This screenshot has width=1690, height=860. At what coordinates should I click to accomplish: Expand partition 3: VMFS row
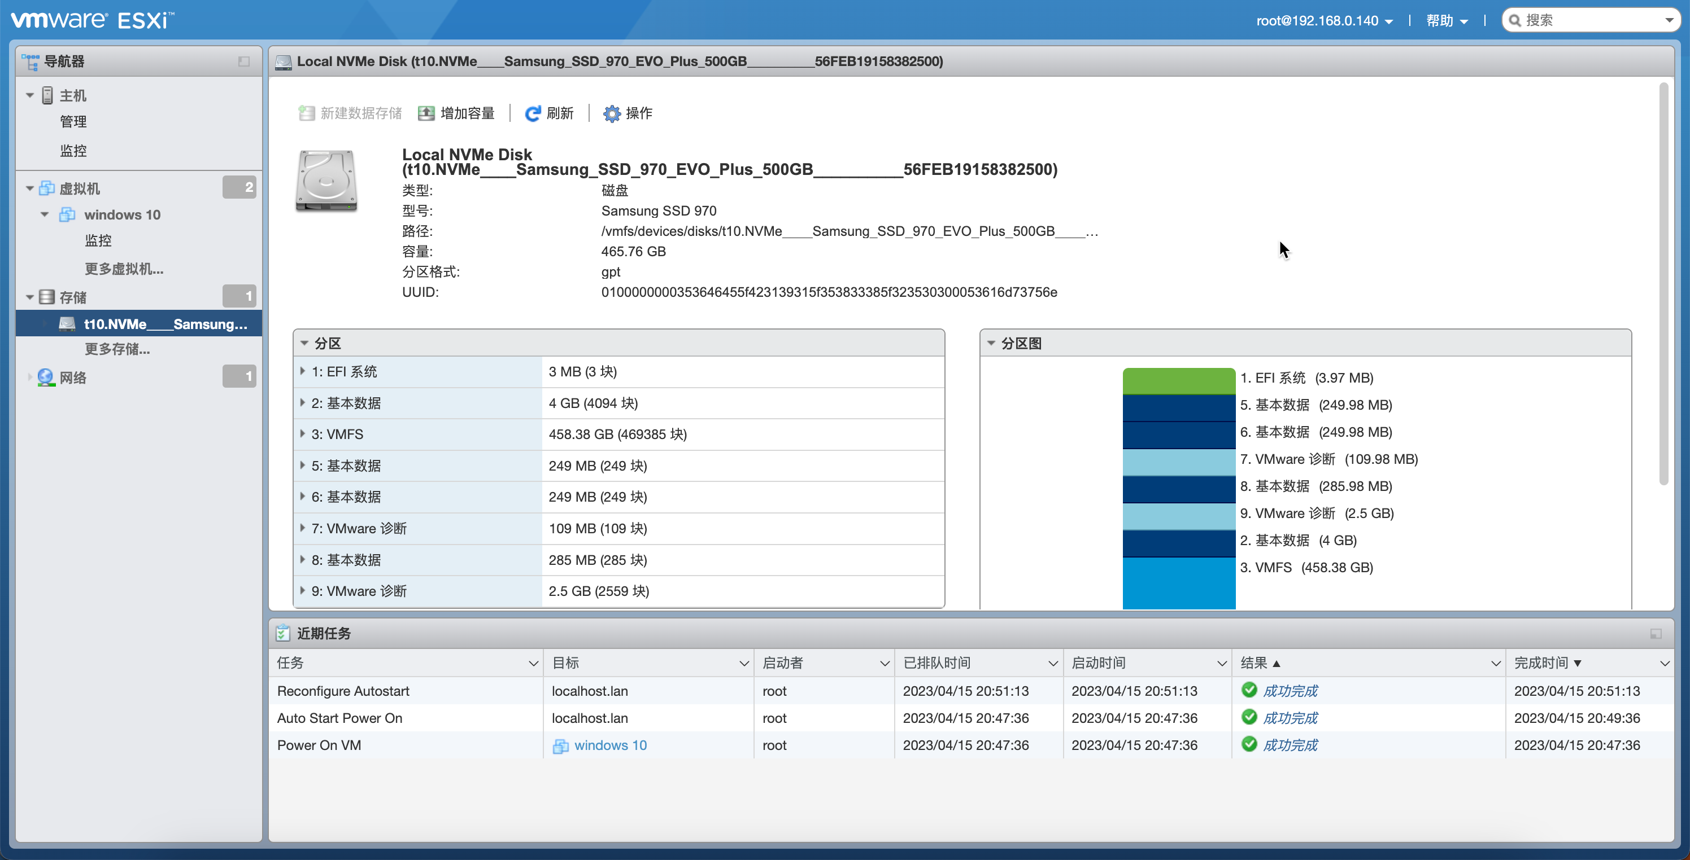pyautogui.click(x=302, y=434)
